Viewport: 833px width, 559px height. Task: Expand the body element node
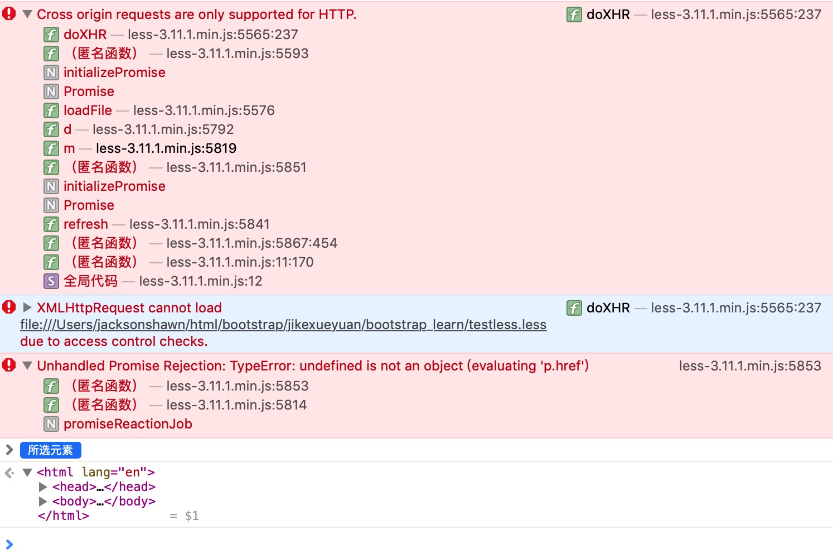coord(43,502)
